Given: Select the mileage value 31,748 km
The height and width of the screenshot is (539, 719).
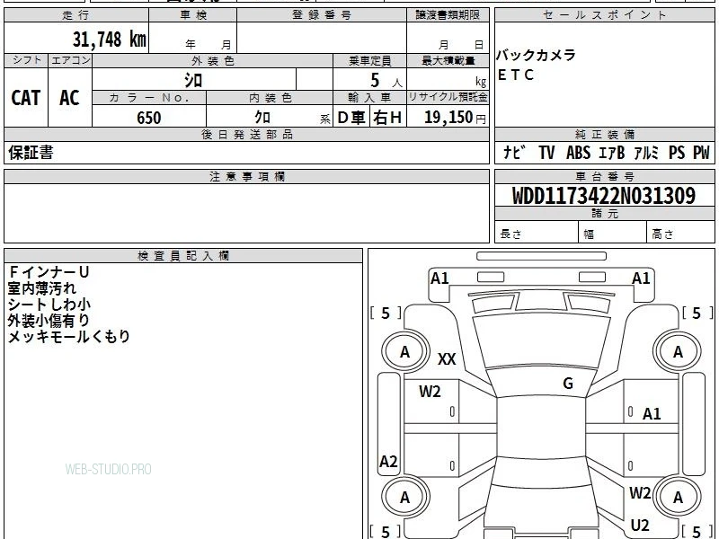Looking at the screenshot, I should [109, 40].
